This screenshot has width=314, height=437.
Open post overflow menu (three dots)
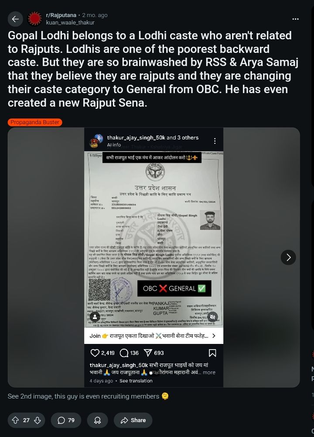(295, 19)
